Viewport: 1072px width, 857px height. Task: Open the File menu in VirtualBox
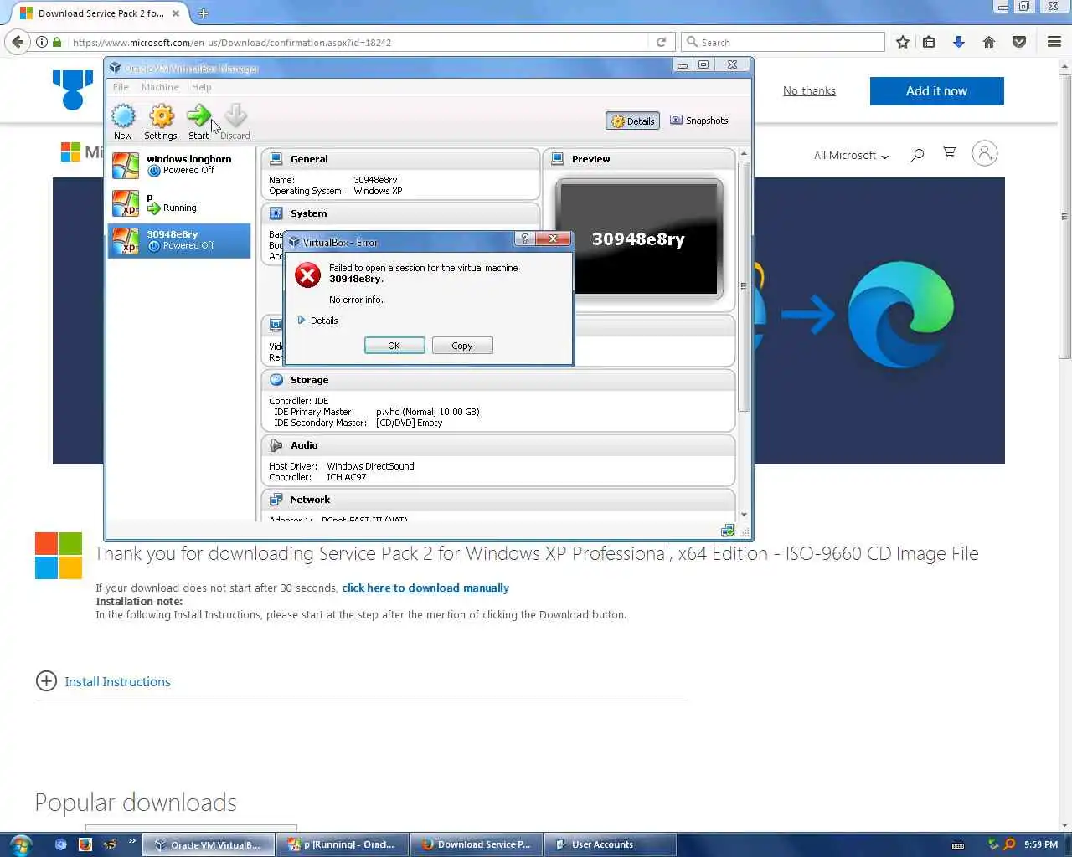(121, 87)
